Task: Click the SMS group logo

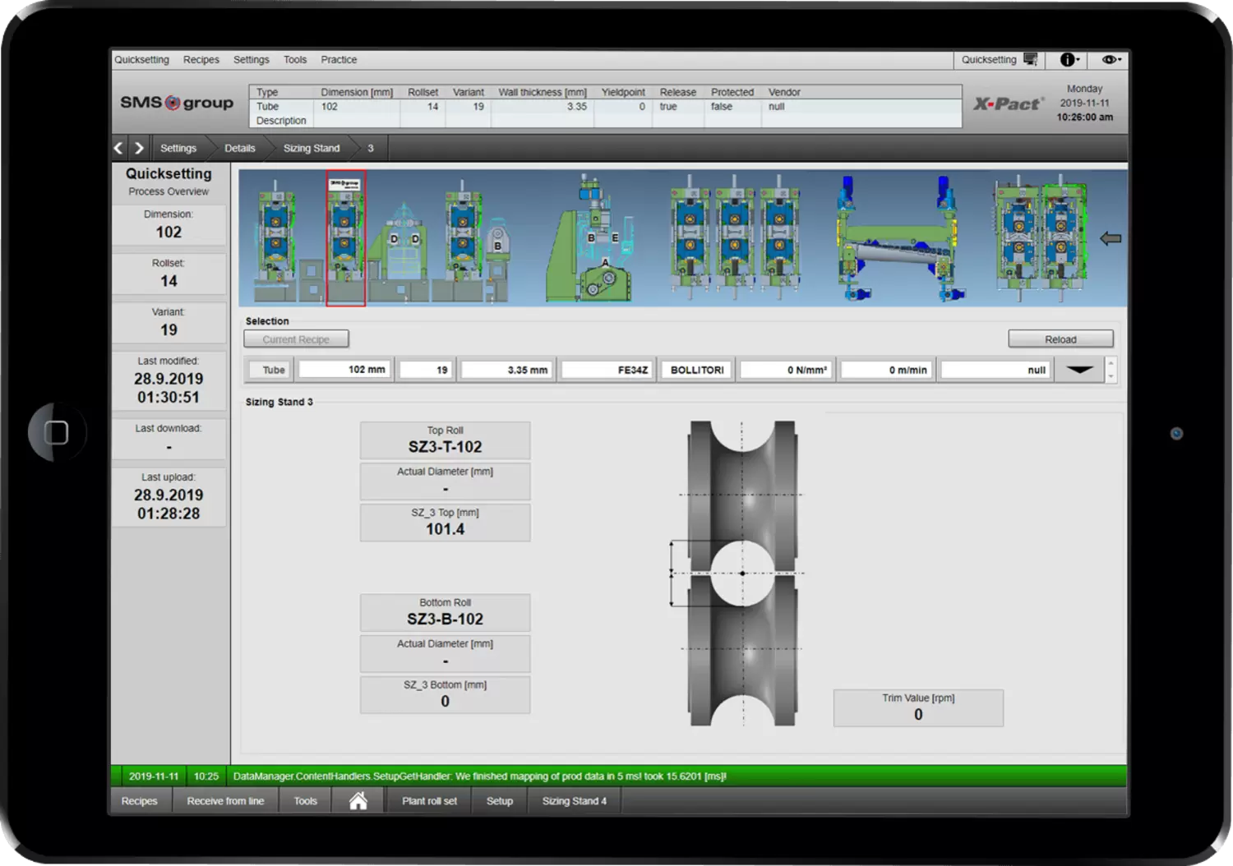Action: click(x=177, y=103)
